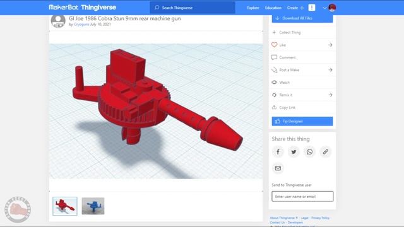Share via WhatsApp
This screenshot has width=404, height=227.
point(309,152)
